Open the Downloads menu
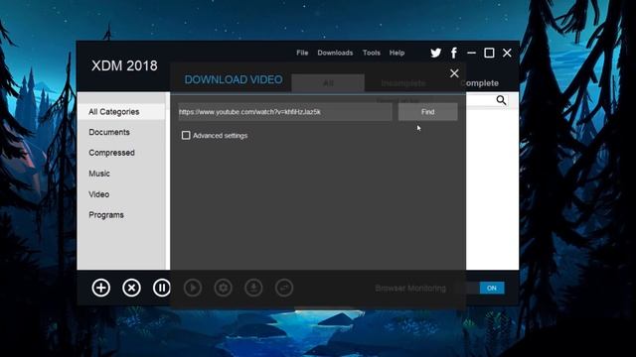Image resolution: width=636 pixels, height=357 pixels. pos(335,53)
